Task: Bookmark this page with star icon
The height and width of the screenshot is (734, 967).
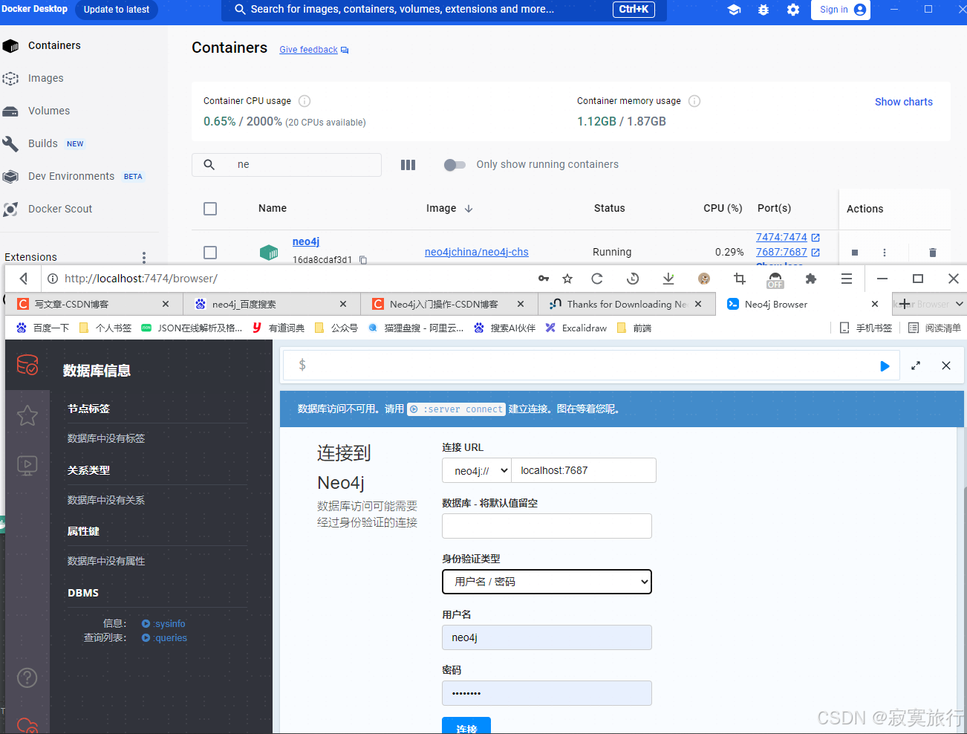Action: 567,279
